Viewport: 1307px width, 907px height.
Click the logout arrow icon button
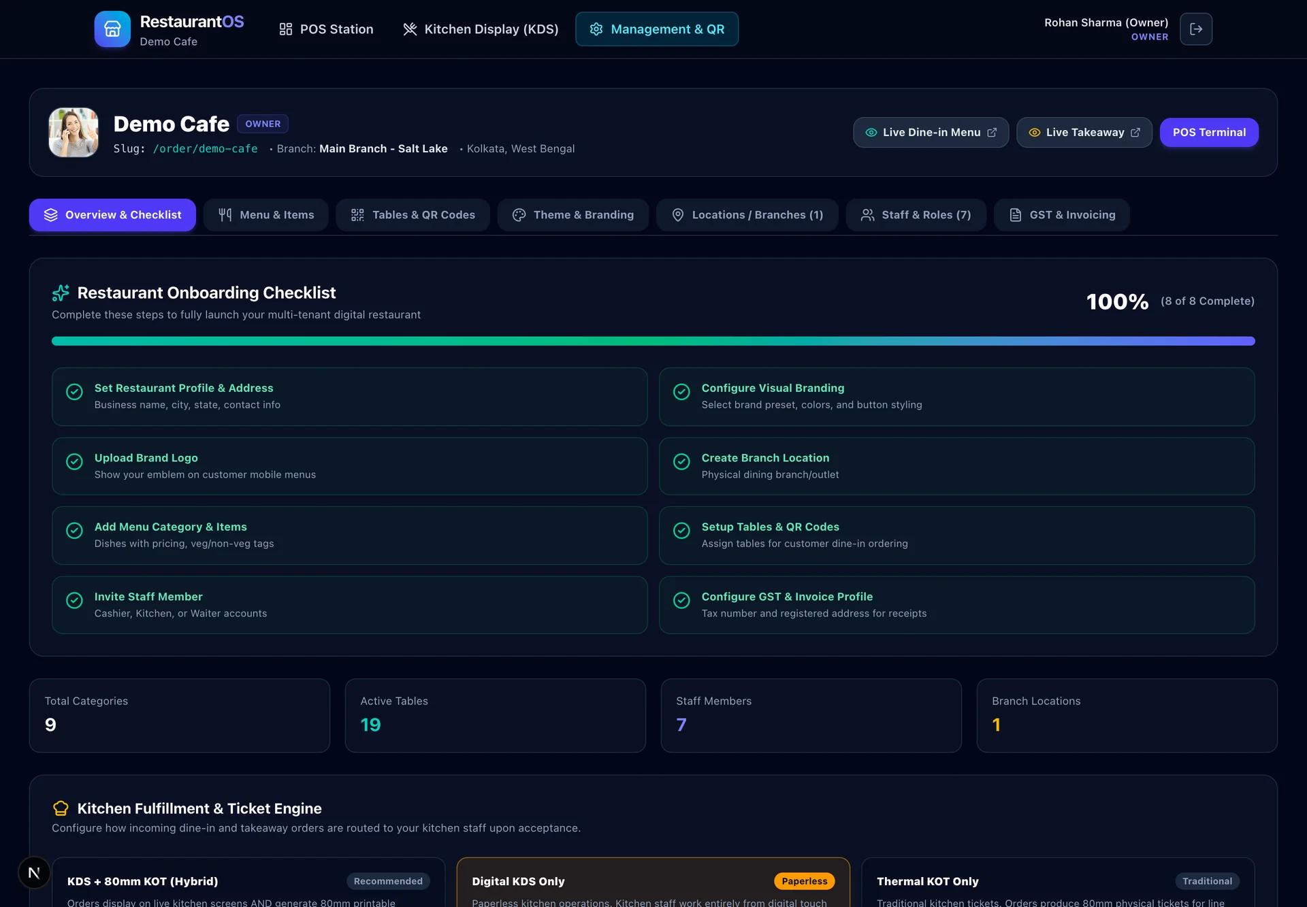pos(1195,29)
